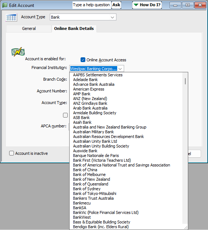This screenshot has width=208, height=230.
Task: Select BankVic (Police Financial Services Ltd)
Action: 106,212
